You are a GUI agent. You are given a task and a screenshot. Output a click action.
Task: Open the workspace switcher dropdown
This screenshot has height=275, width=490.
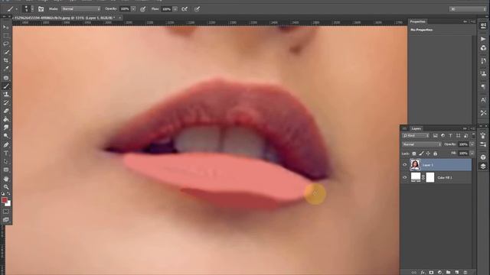point(468,9)
